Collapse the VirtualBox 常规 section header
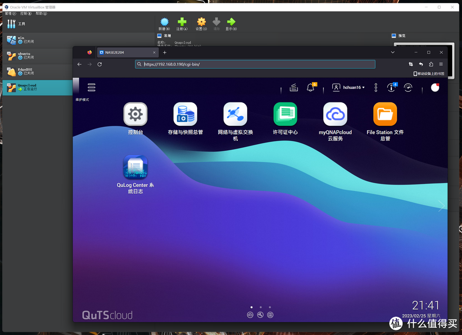This screenshot has height=335, width=462. [164, 36]
